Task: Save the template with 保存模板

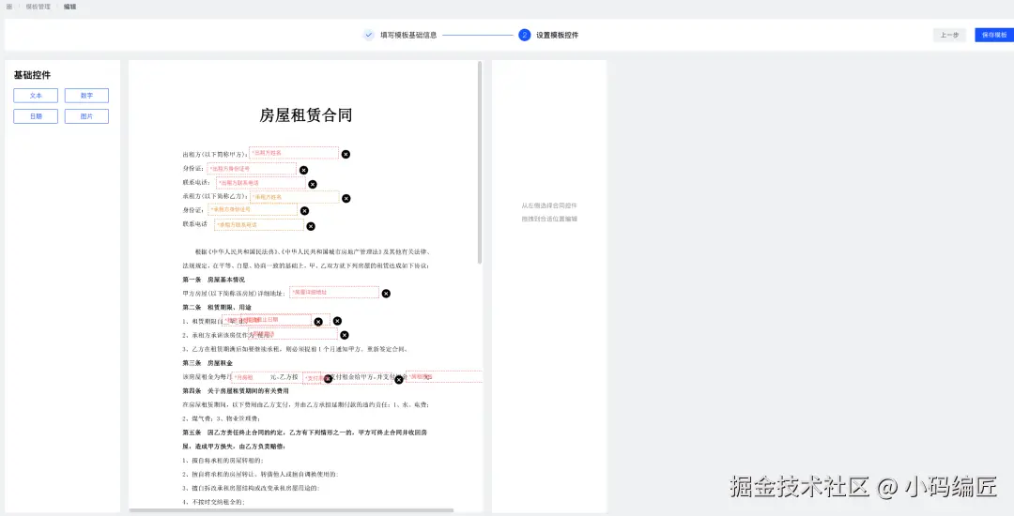Action: [994, 35]
